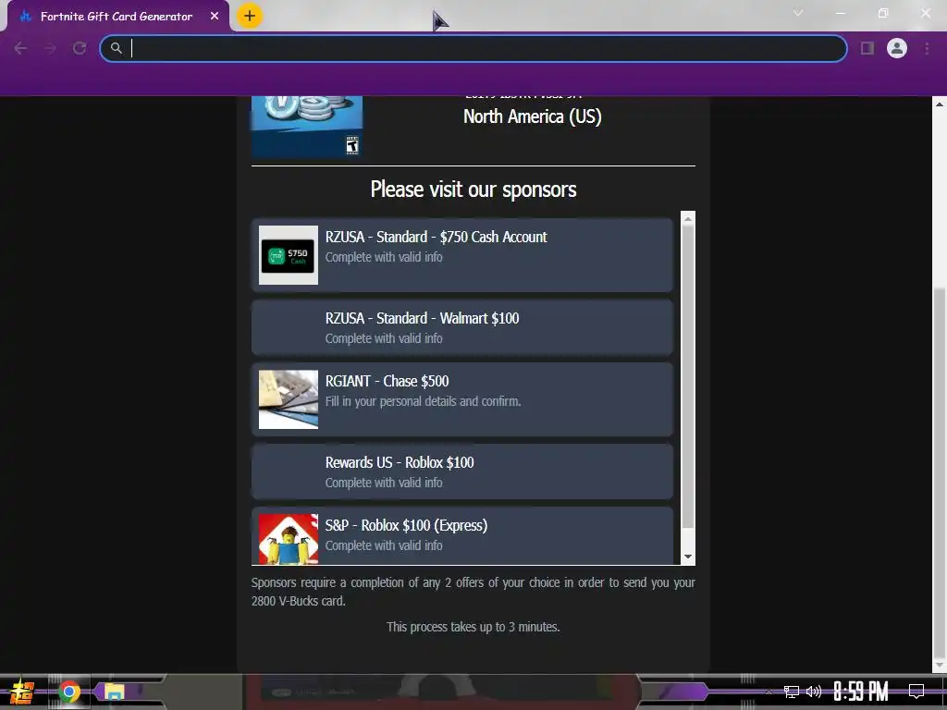Click the page scrollbar thumb

point(940,471)
